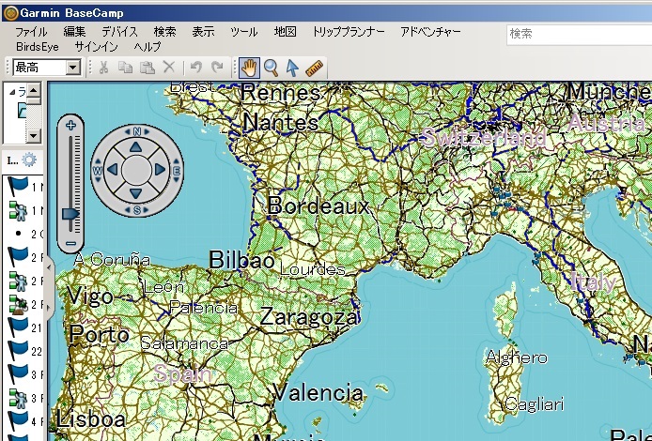Image resolution: width=652 pixels, height=441 pixels.
Task: Click the upper panel collapse arrow on splitter
Action: coord(49,267)
